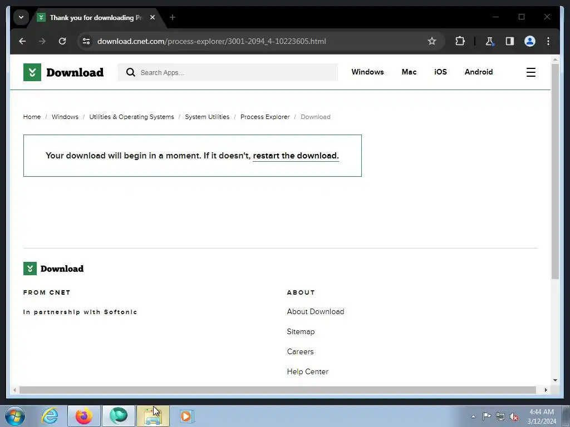570x427 pixels.
Task: Reload the CNET download page
Action: 62,41
